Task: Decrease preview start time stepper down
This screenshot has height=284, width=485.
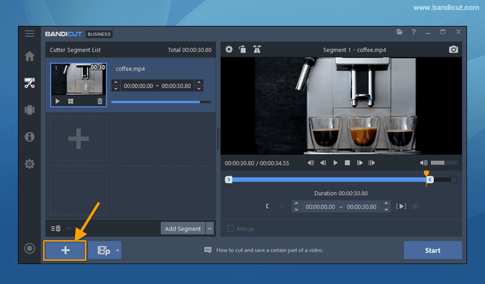Action: (x=296, y=210)
